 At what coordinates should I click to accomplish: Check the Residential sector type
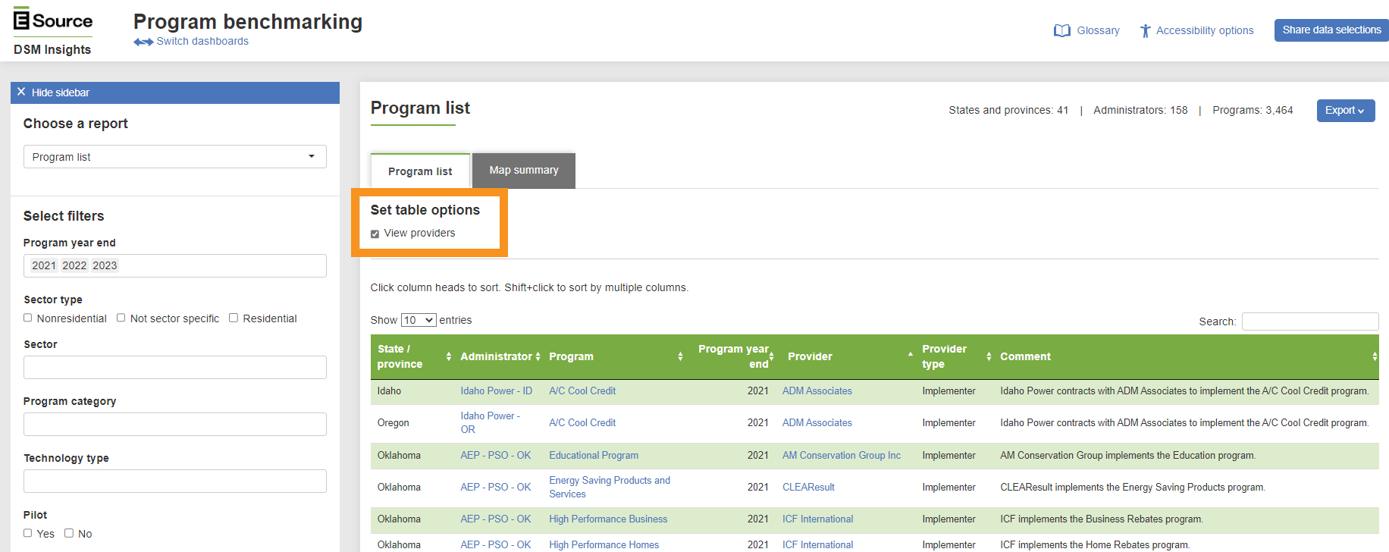[x=234, y=318]
